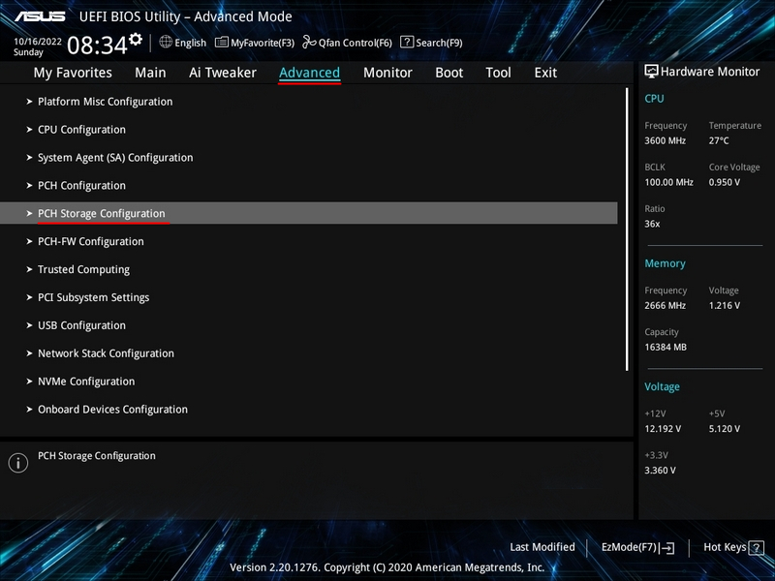Change language with the English button
775x581 pixels.
tap(190, 43)
